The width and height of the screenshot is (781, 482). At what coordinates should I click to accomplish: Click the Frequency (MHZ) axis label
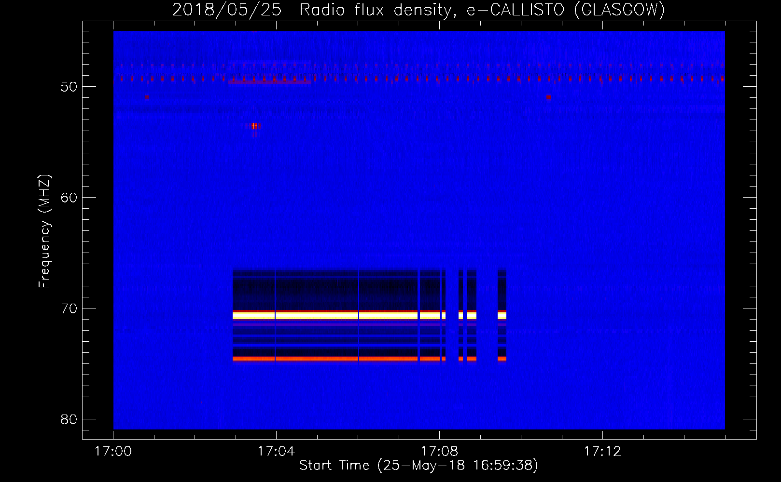44,231
